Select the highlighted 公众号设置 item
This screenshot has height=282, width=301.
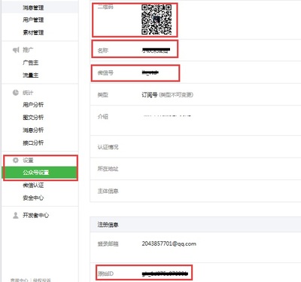click(40, 173)
